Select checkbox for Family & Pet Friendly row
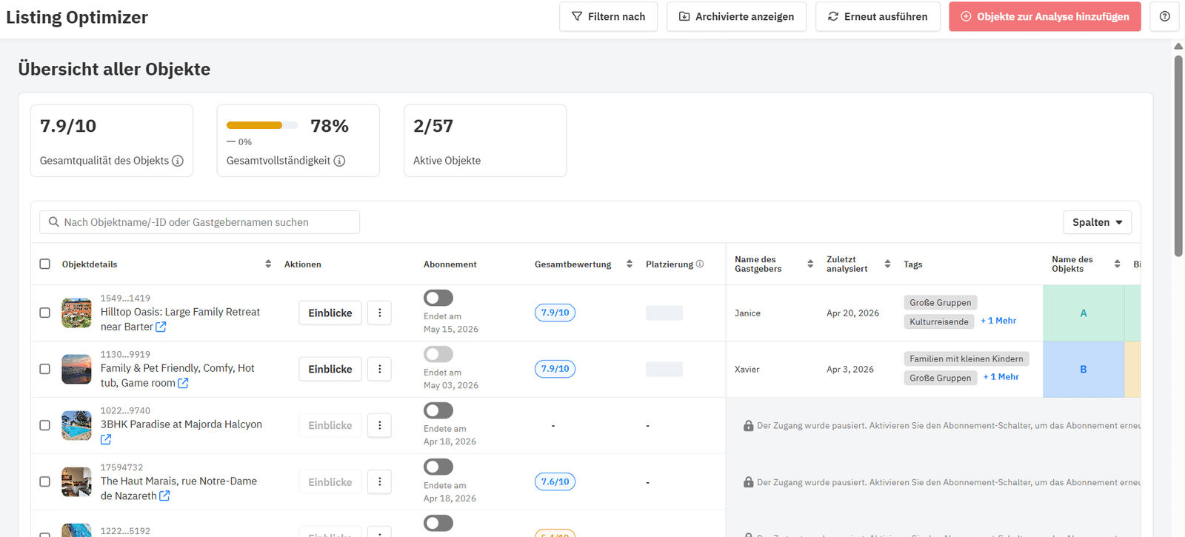This screenshot has width=1185, height=537. (x=45, y=369)
